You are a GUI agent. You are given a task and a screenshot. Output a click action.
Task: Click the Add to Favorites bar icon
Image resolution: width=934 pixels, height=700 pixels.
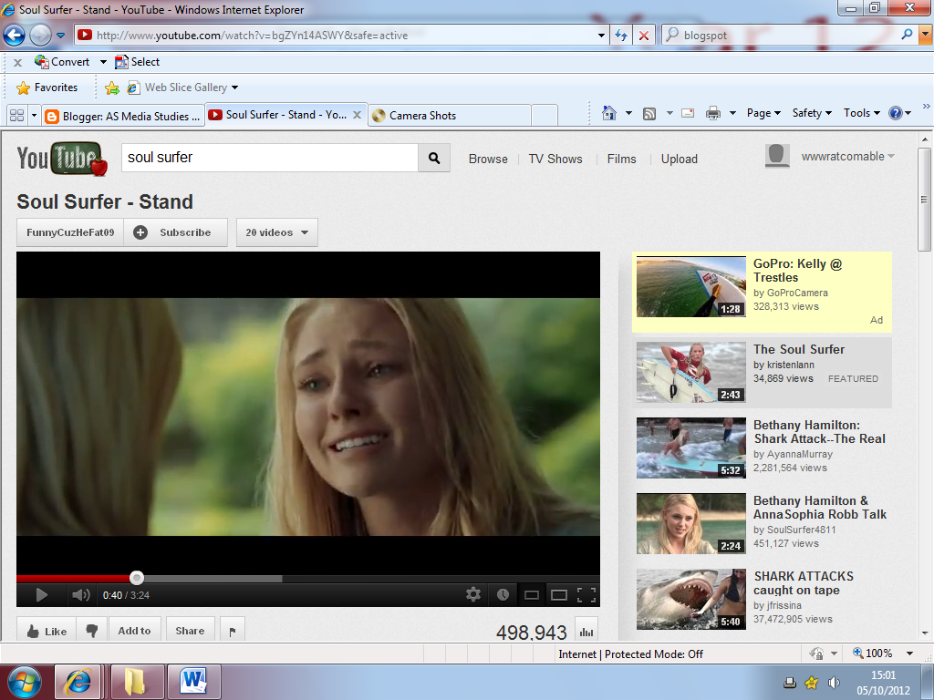click(111, 88)
